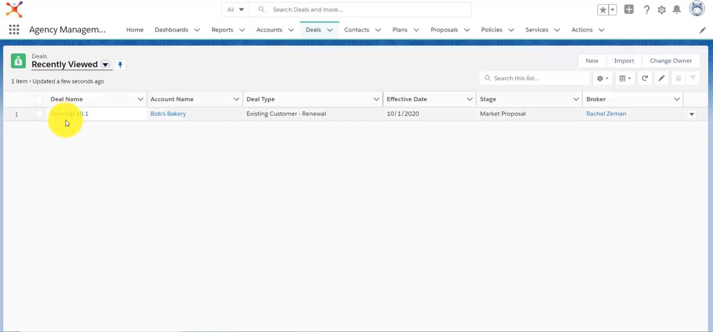Switch to the Policies tab
The width and height of the screenshot is (713, 332).
[492, 30]
